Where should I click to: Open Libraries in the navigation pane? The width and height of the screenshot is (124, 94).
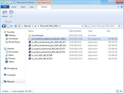(x=10, y=49)
